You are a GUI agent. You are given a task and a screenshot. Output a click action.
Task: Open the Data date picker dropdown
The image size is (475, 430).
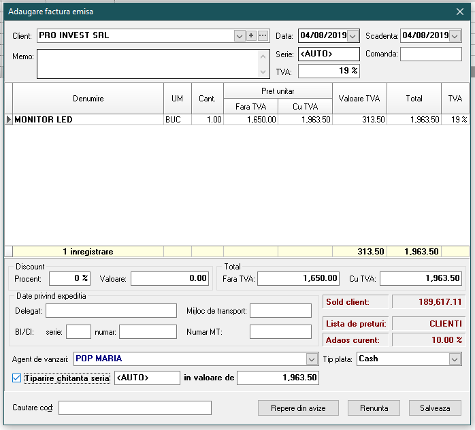[x=353, y=36]
